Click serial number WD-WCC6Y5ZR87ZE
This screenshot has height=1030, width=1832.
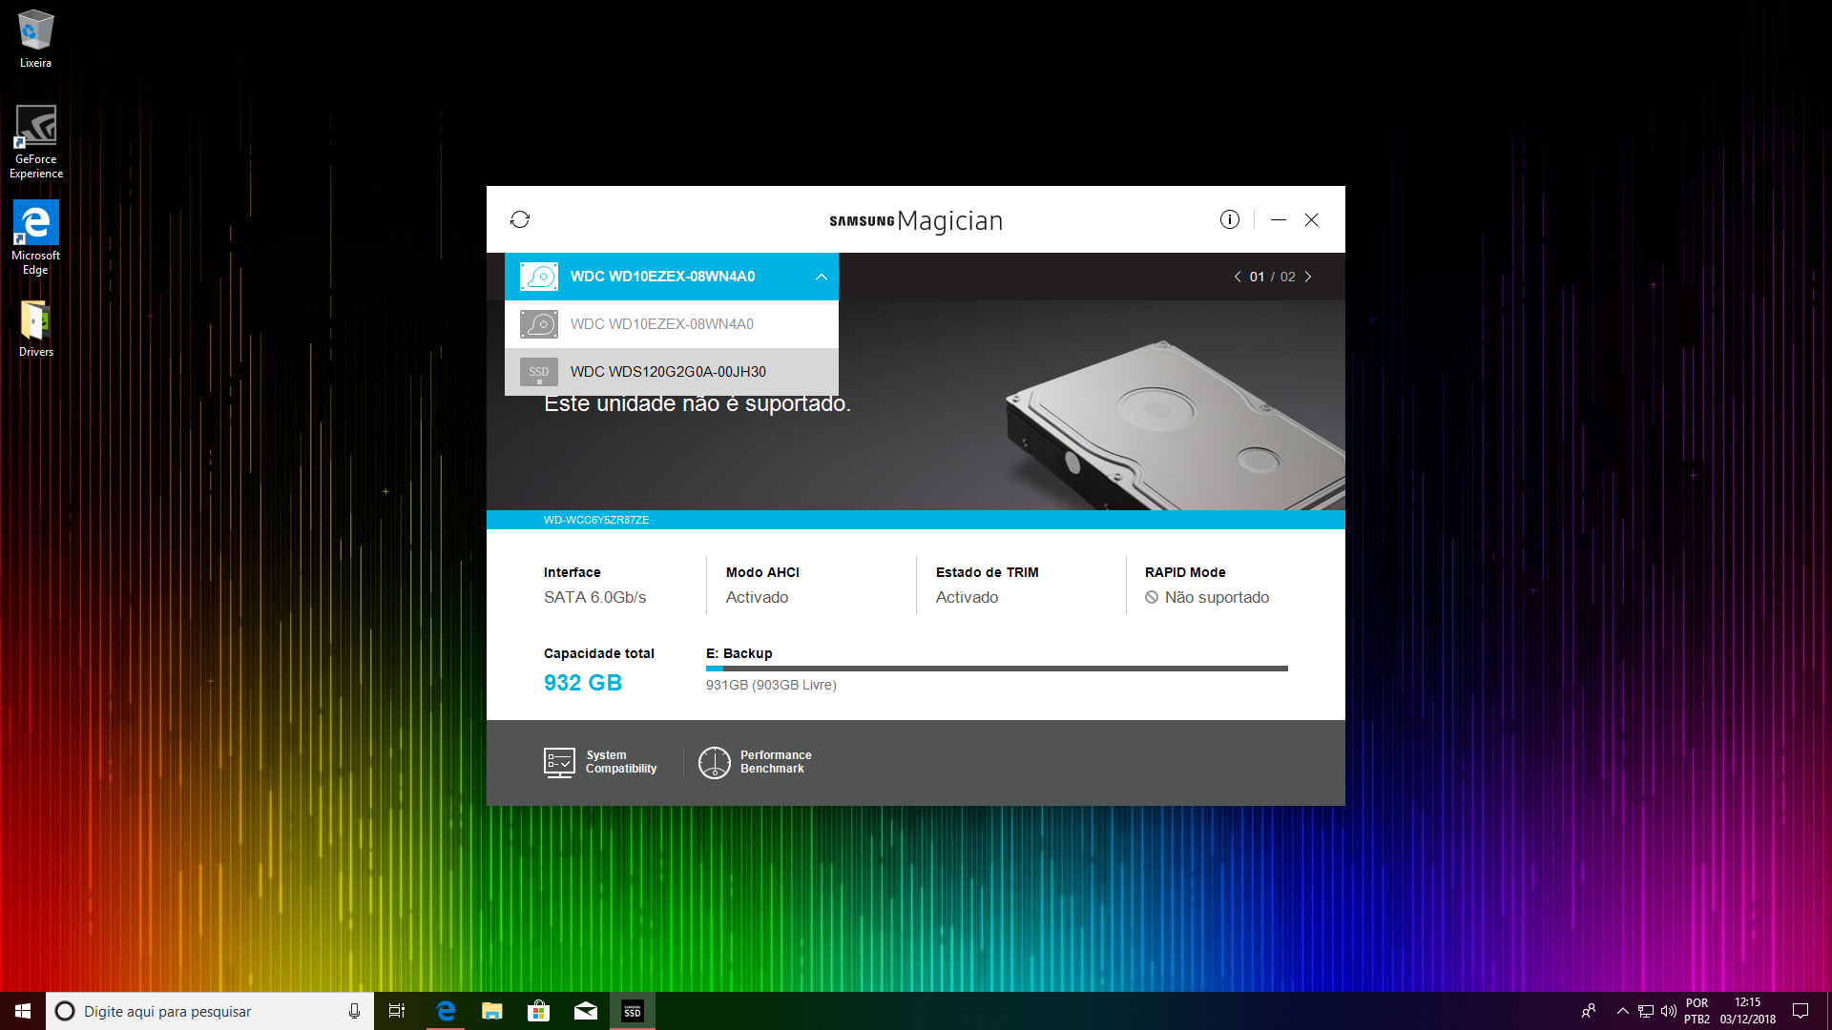coord(596,520)
